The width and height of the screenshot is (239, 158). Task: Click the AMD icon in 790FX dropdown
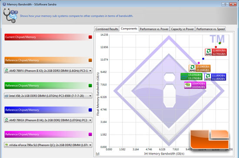(7, 71)
